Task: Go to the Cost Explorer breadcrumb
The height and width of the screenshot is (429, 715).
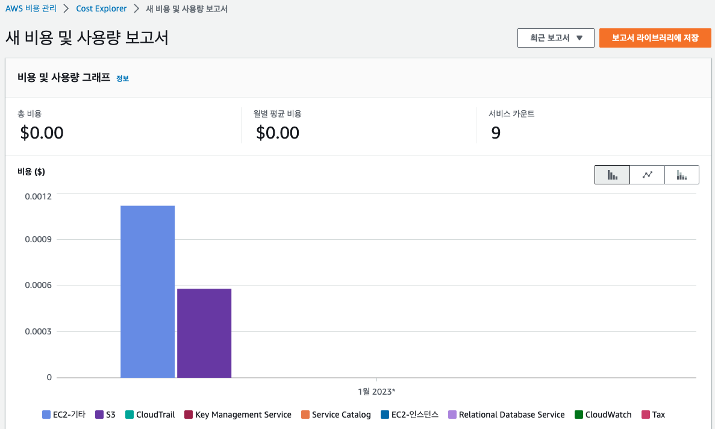Action: coord(101,8)
